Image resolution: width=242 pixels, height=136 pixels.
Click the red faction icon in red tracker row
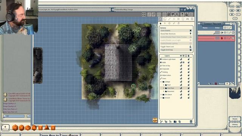click(x=222, y=38)
